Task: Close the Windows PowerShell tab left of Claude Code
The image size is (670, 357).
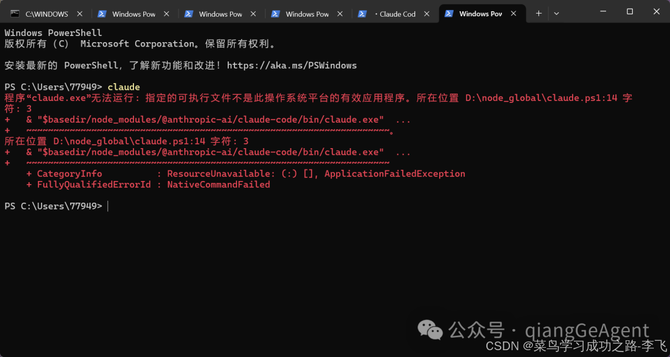Action: tap(340, 14)
